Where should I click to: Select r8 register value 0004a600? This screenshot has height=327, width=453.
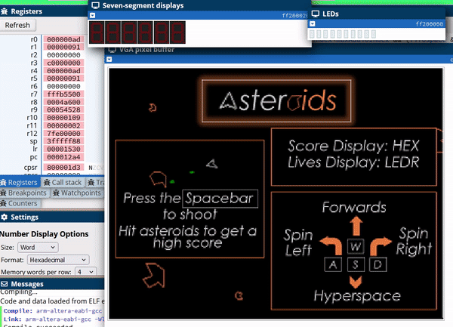tap(63, 102)
